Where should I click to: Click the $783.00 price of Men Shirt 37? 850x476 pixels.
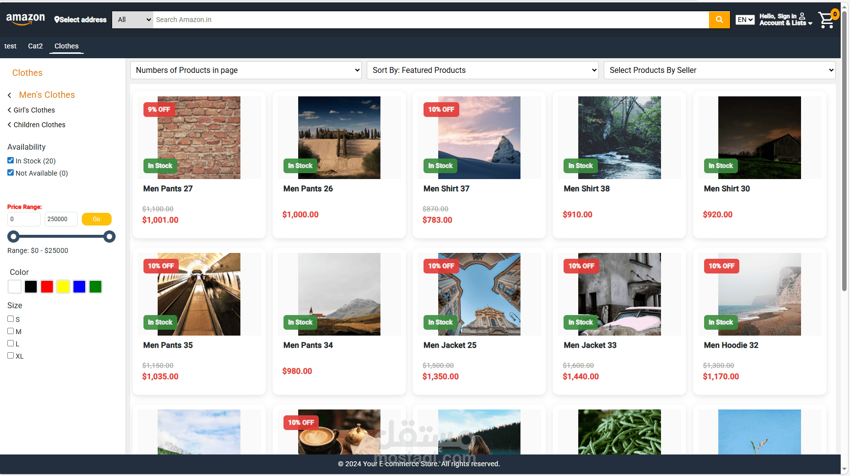point(437,220)
